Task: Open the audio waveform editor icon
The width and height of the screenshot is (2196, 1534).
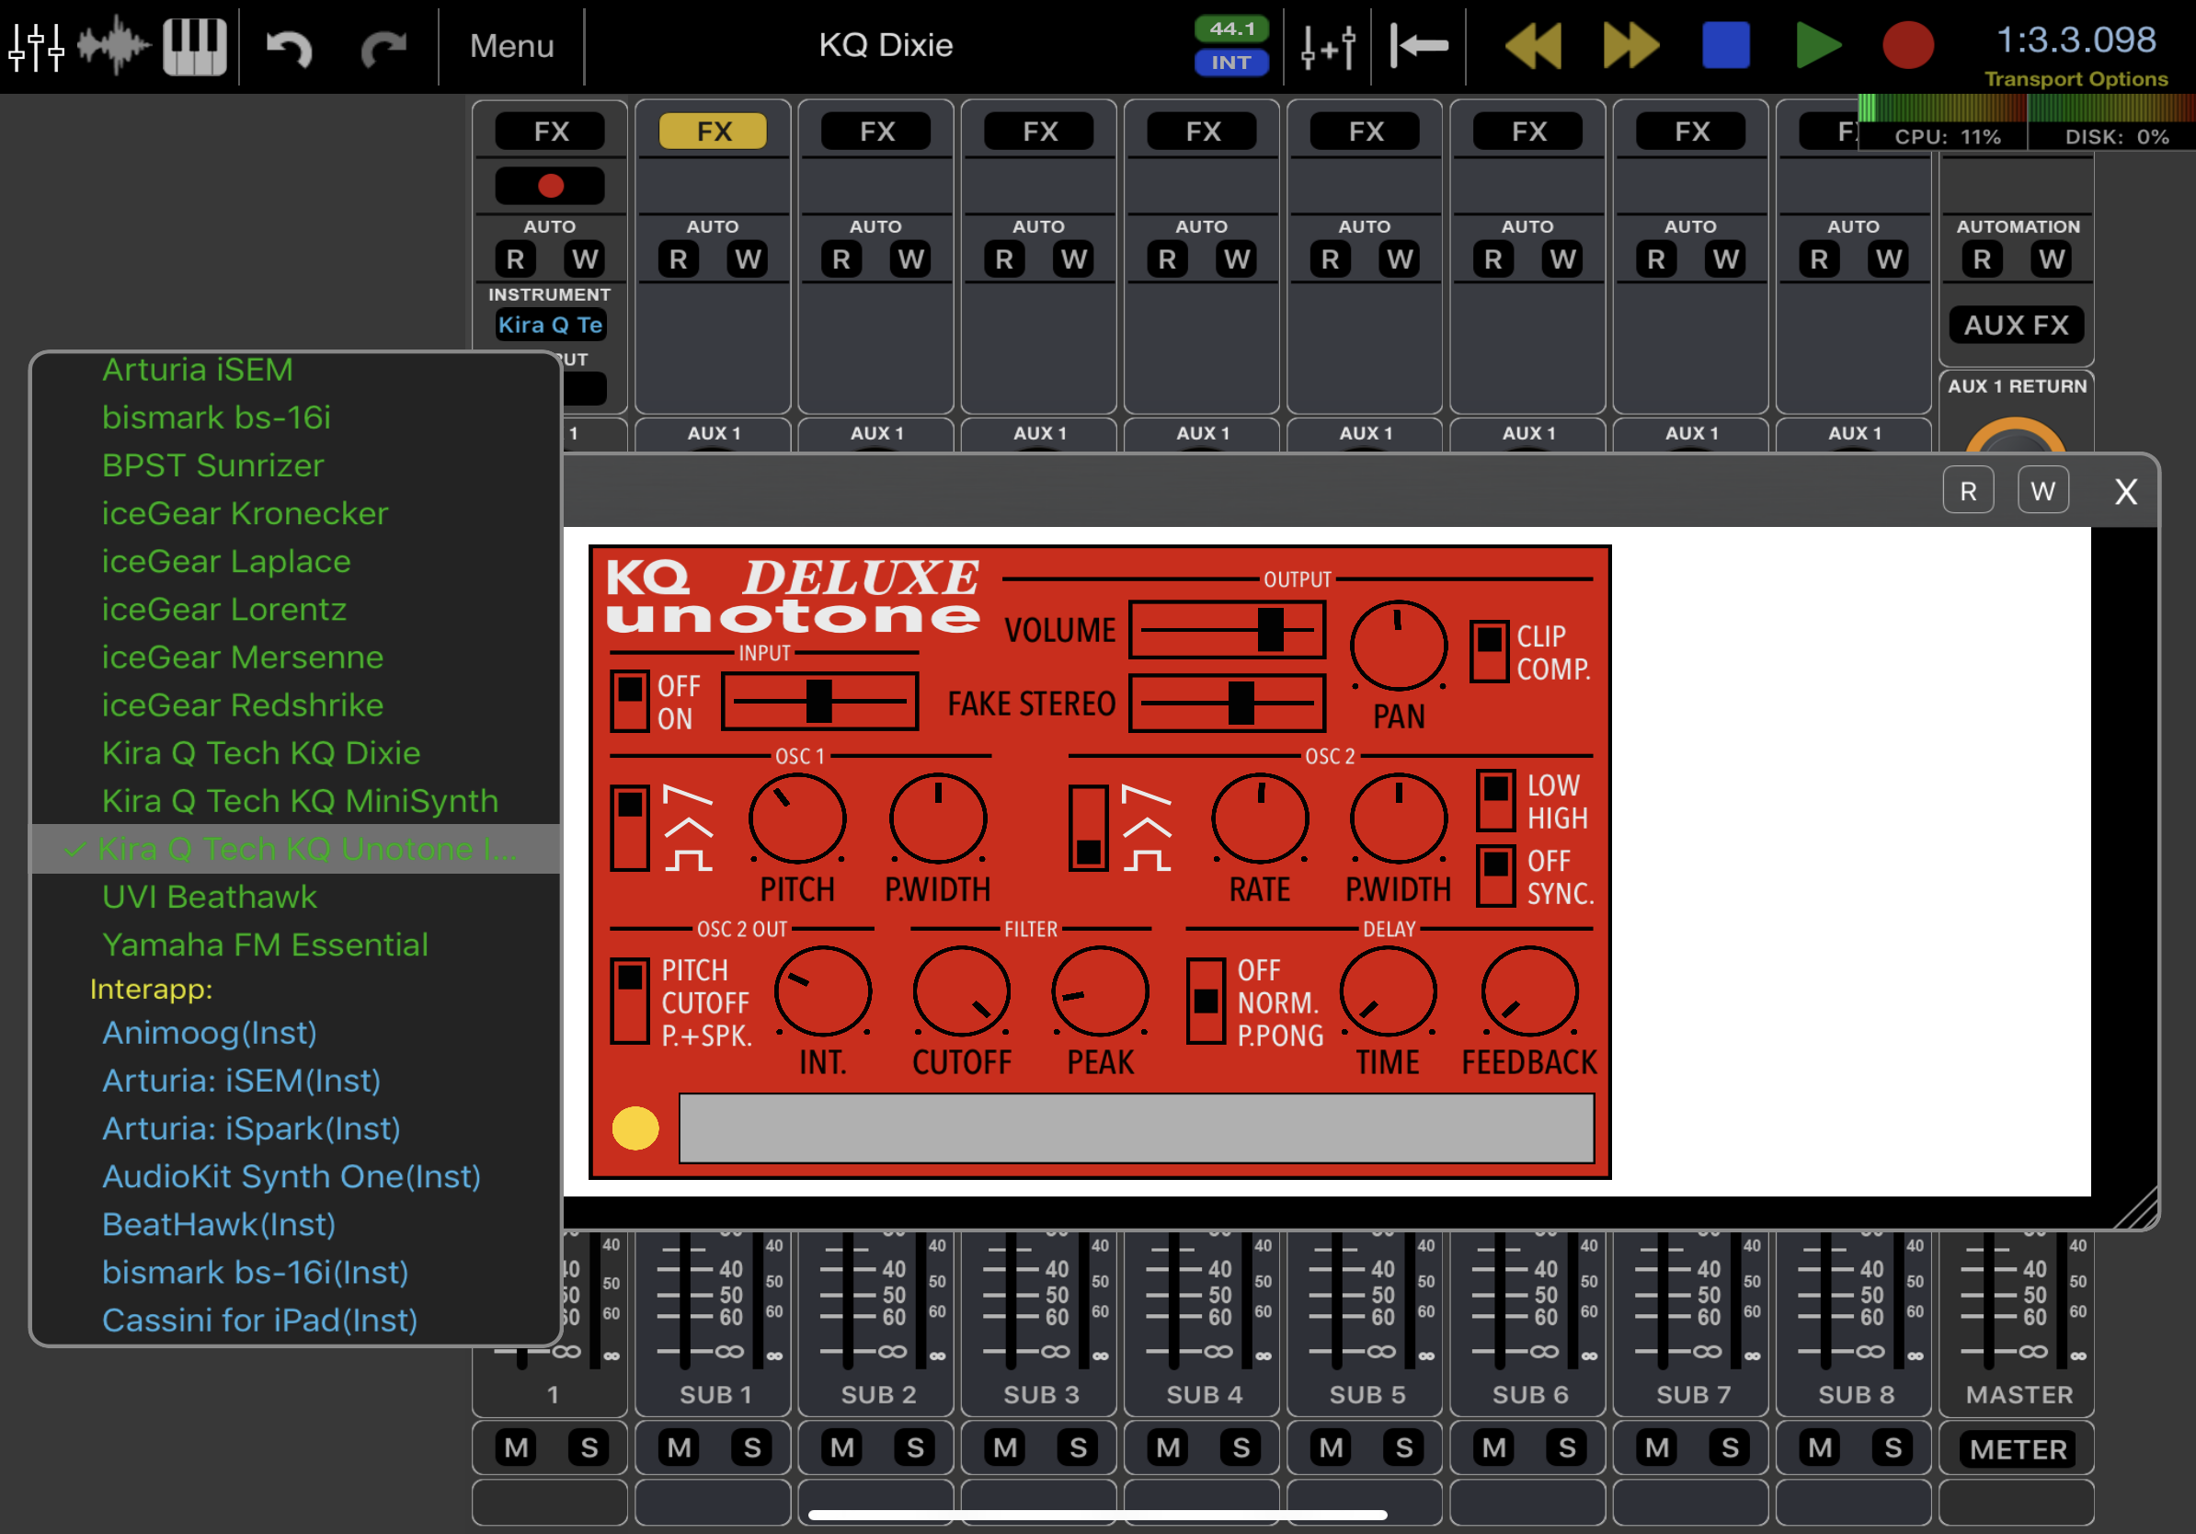Action: [x=114, y=45]
